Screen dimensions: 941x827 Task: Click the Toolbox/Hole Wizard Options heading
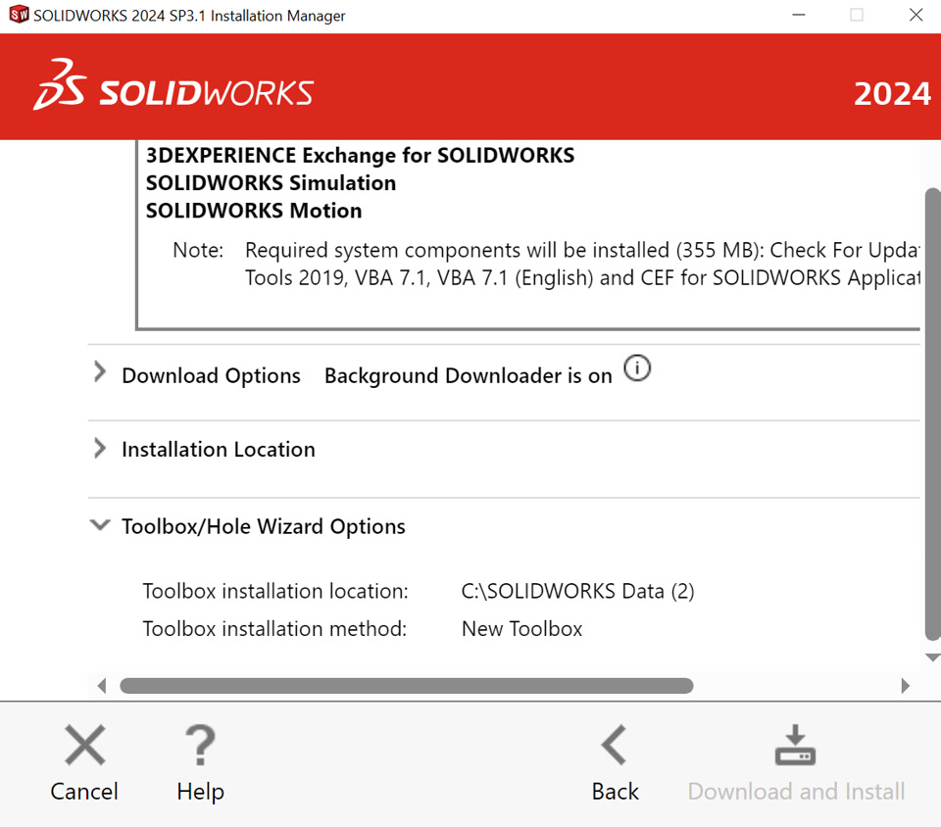click(263, 526)
